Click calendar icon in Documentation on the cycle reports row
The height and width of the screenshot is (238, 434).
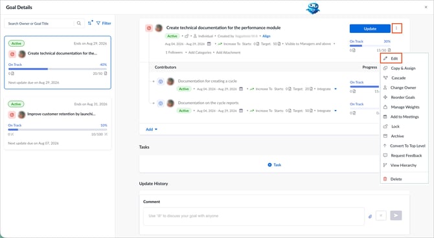click(241, 111)
